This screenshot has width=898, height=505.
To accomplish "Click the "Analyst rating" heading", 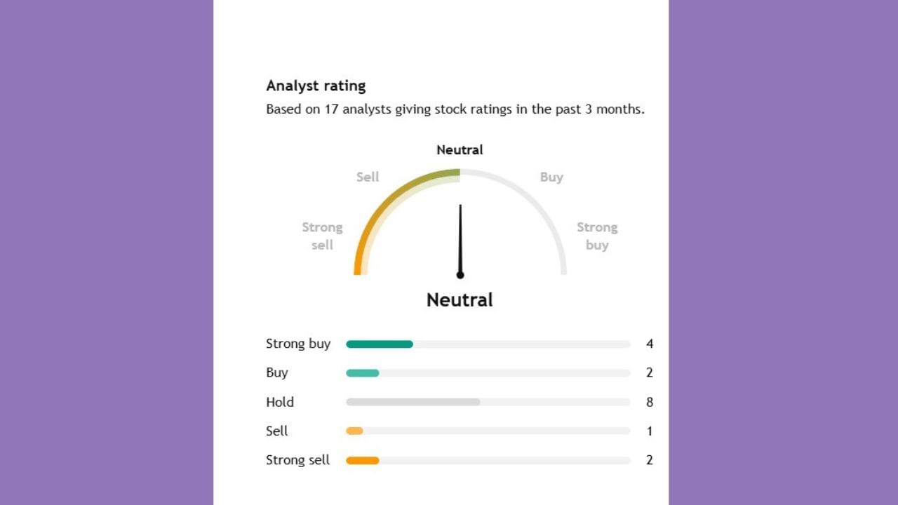I will (316, 86).
